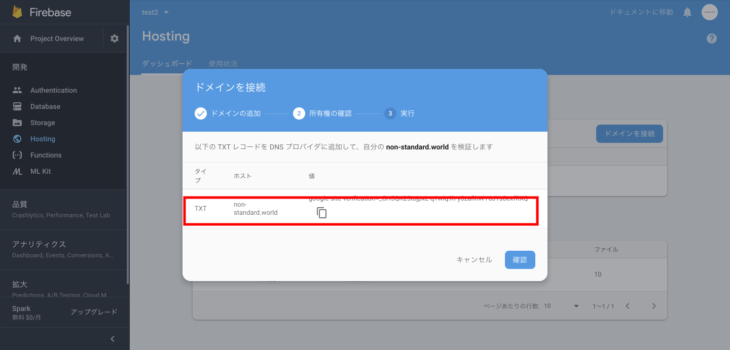Viewport: 730px width, 350px height.
Task: Open Authentication menu item
Action: [54, 90]
